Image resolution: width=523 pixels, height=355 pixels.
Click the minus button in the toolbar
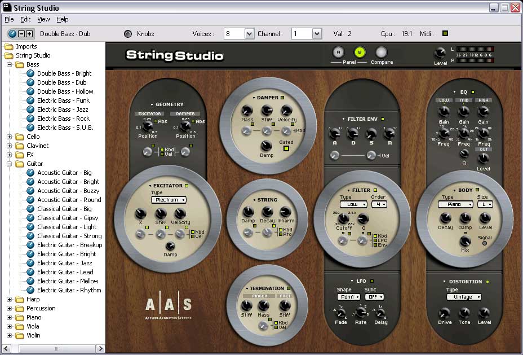(x=21, y=34)
